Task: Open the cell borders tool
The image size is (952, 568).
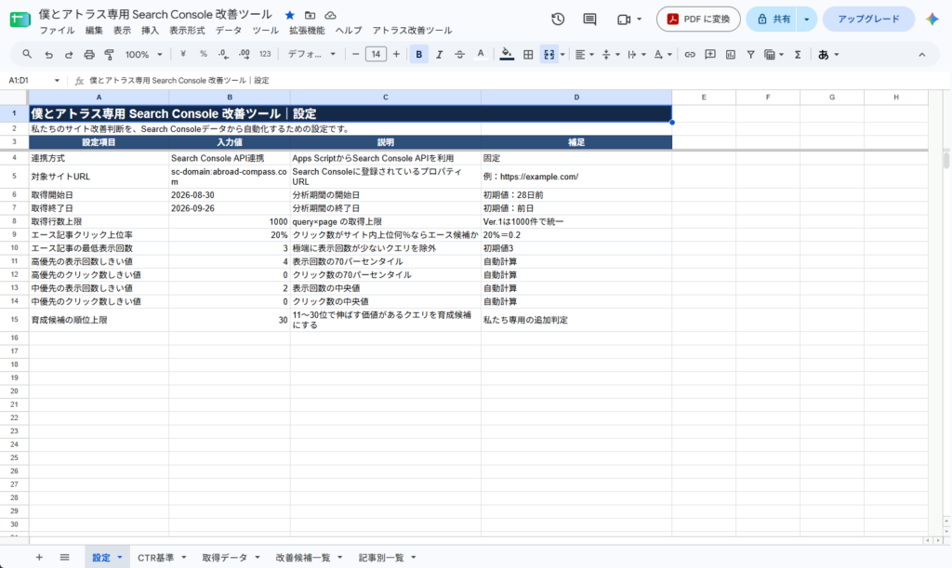Action: (528, 55)
